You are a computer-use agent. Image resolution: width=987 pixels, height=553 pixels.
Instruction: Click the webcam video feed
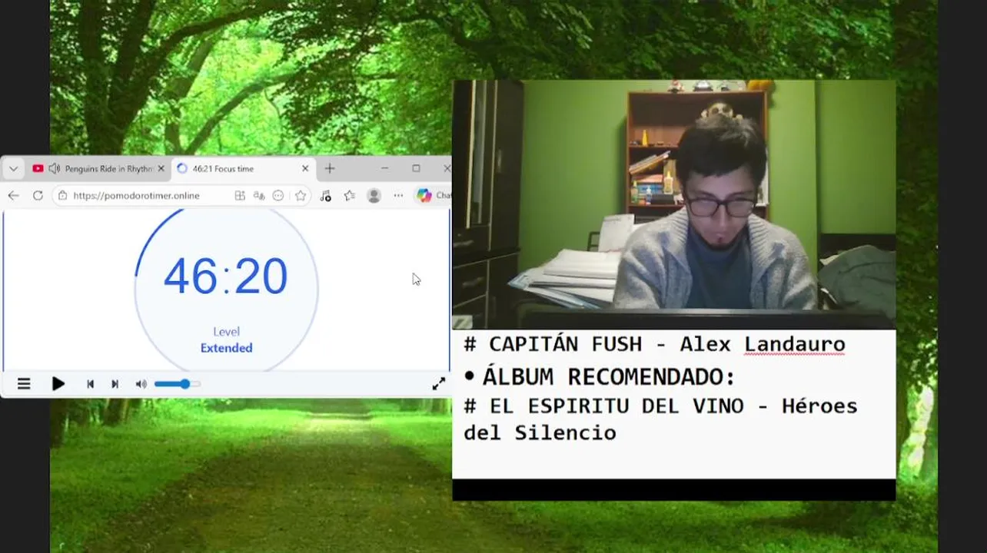pos(673,204)
